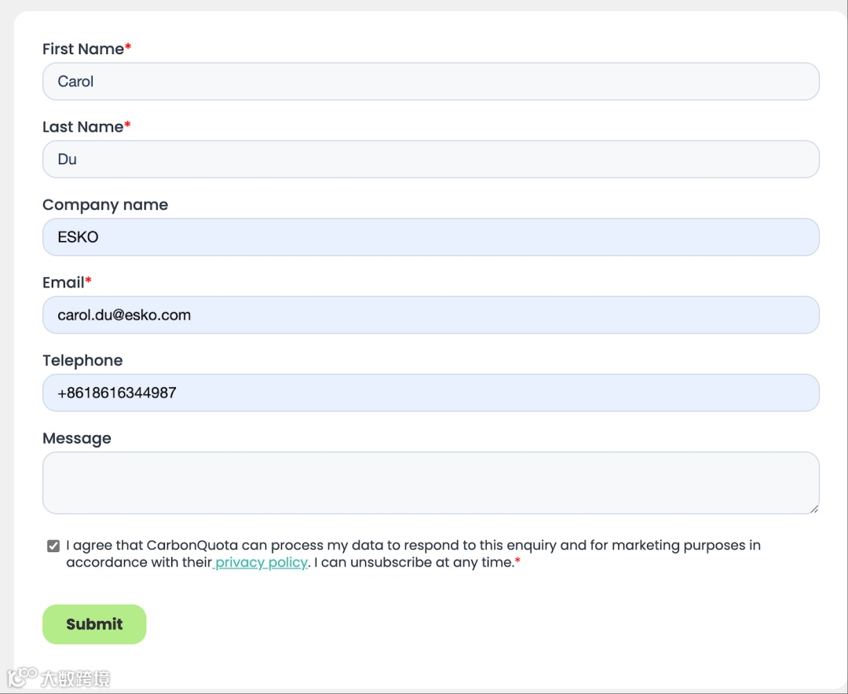Click the "Telephone" label text
Screen dimensions: 848x694
tap(82, 360)
